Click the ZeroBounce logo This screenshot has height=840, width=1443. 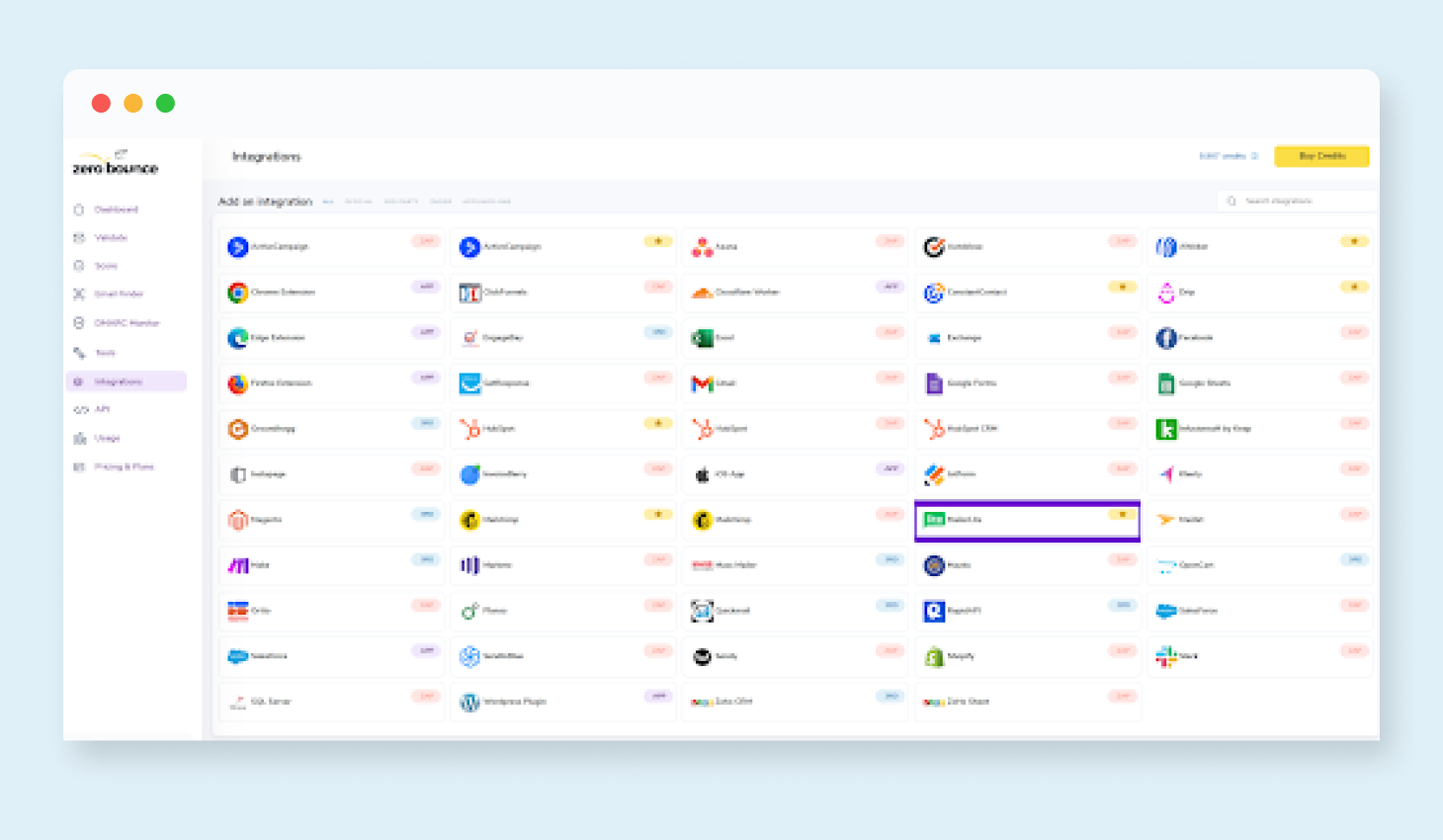115,164
